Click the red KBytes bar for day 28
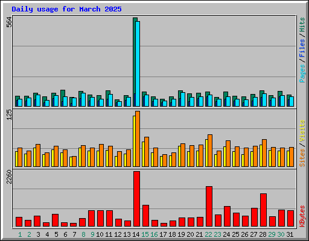 (263, 210)
